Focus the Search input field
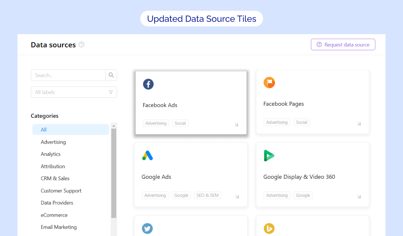 click(69, 75)
